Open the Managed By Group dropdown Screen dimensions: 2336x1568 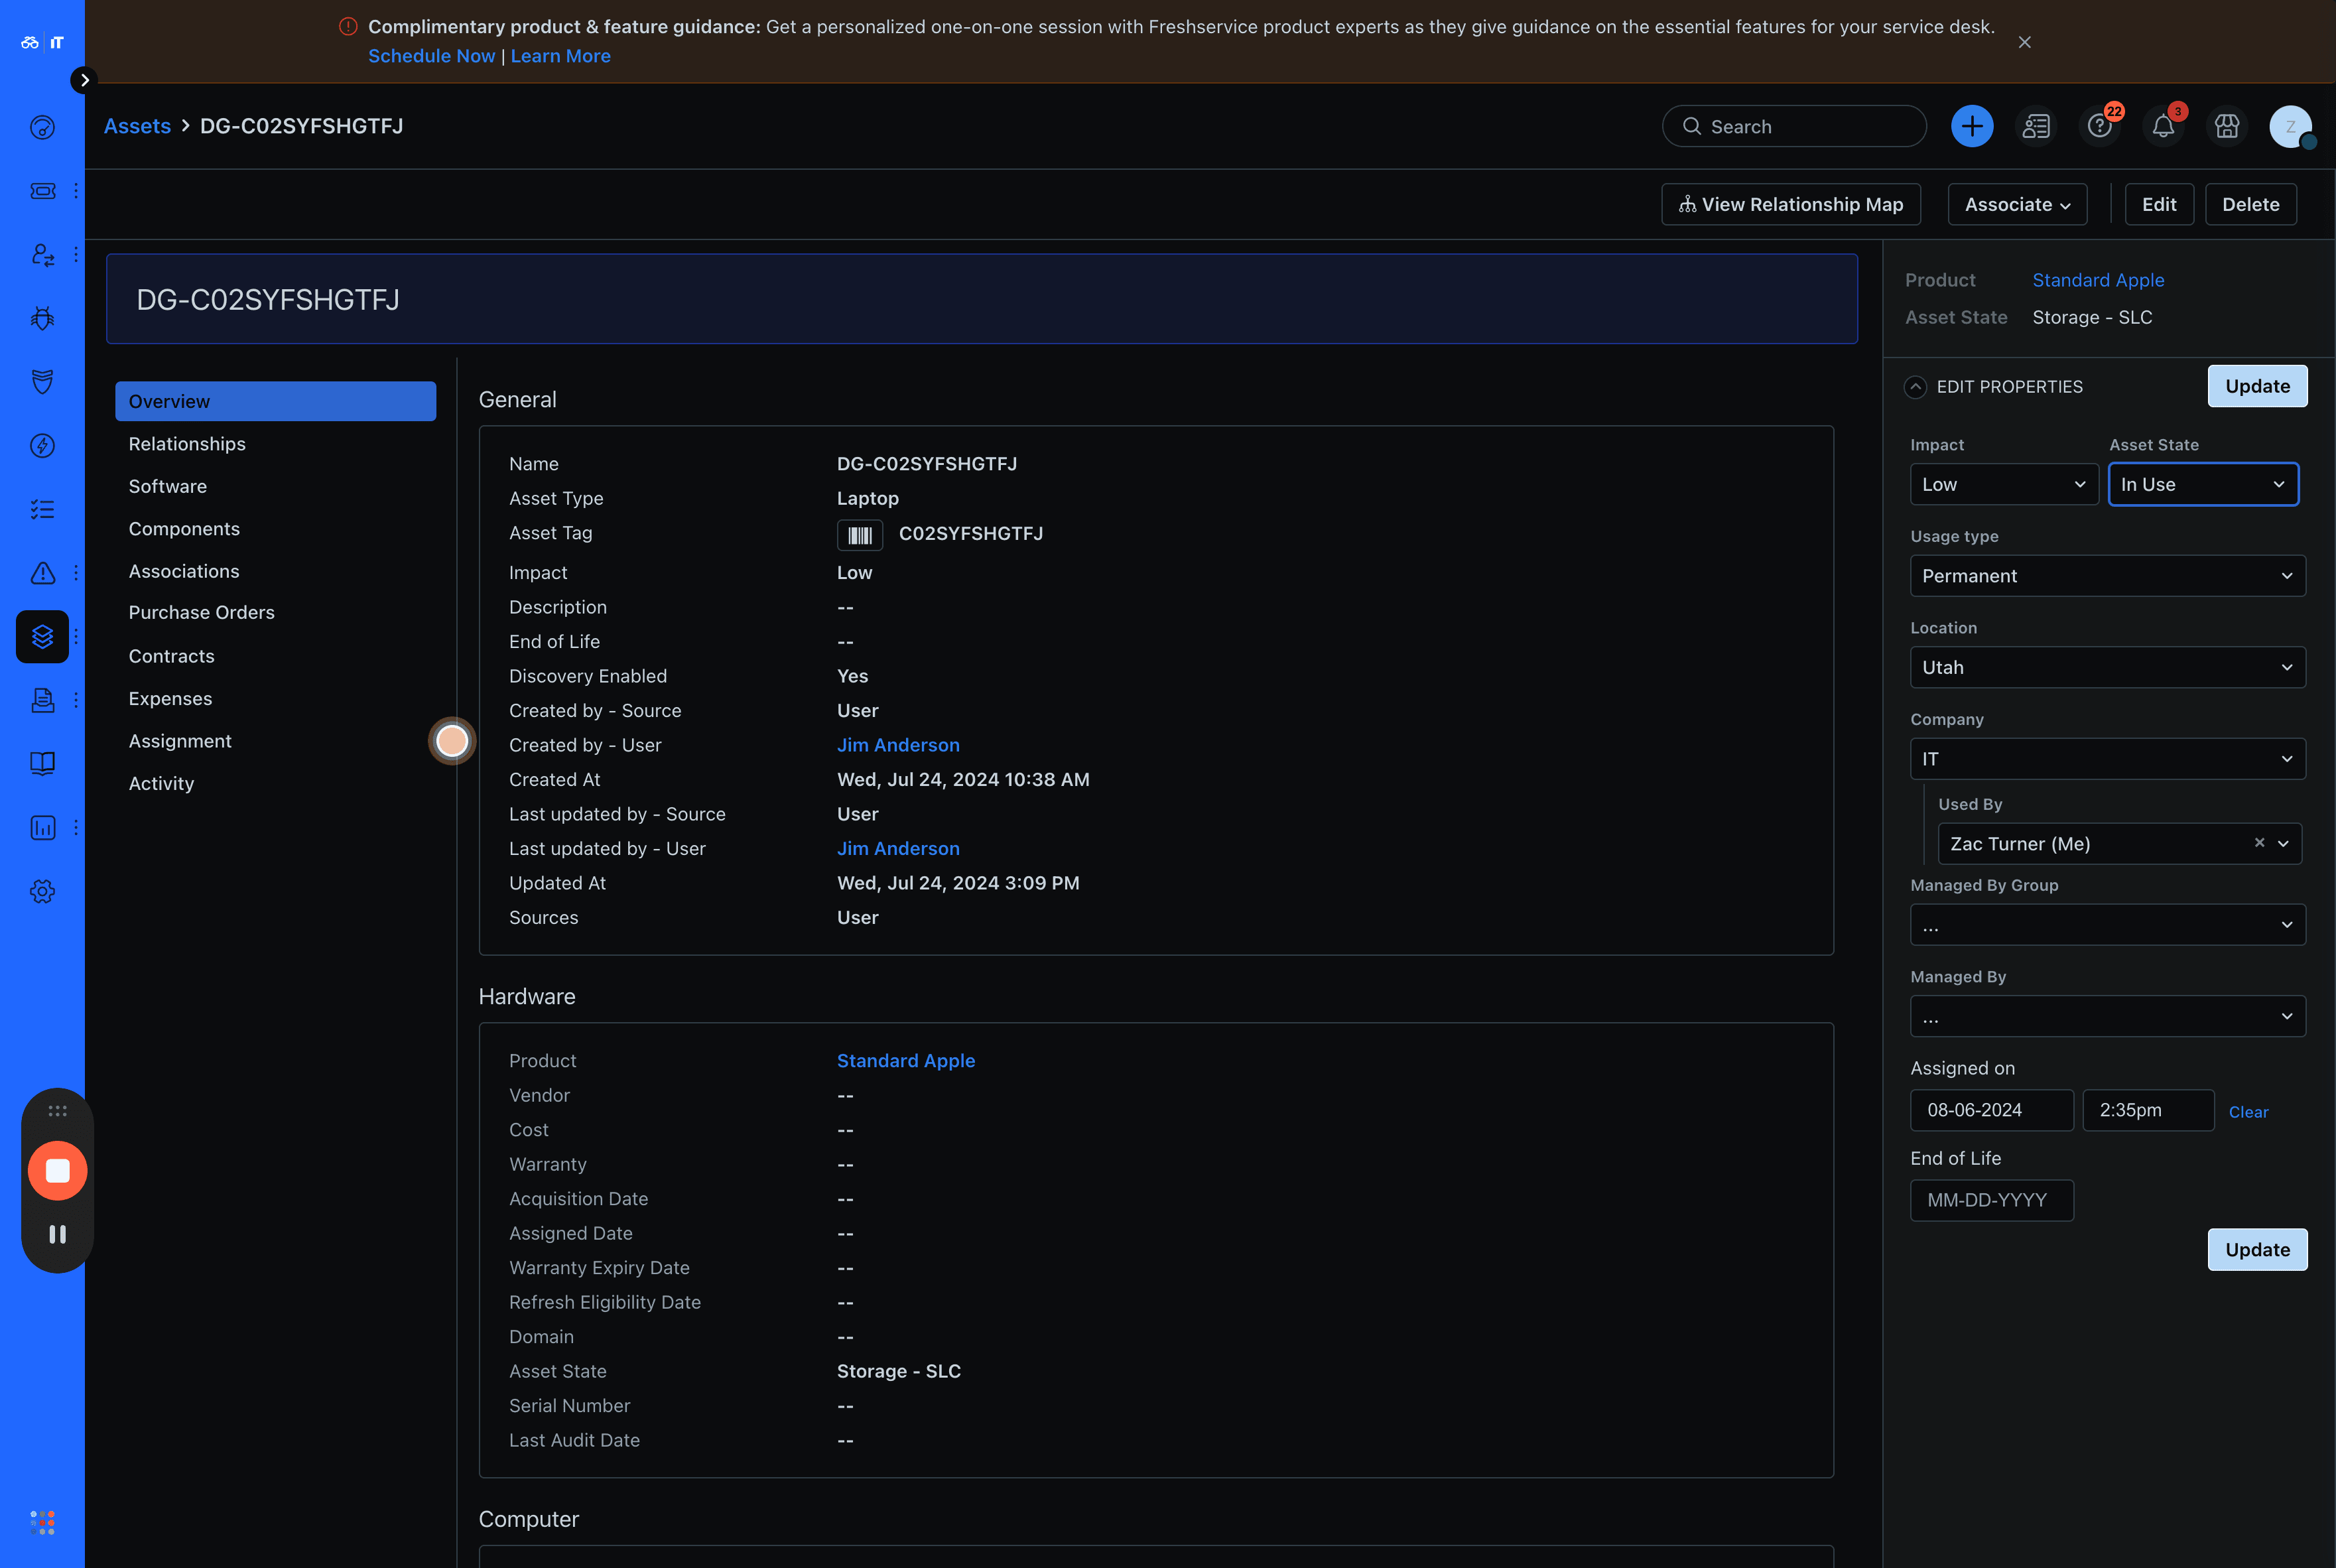tap(2107, 925)
